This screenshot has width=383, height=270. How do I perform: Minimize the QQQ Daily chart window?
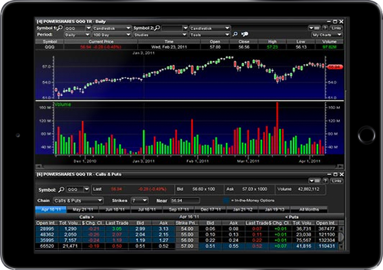point(329,21)
